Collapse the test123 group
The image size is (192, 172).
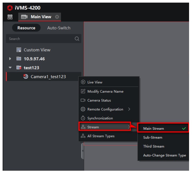(x=10, y=68)
